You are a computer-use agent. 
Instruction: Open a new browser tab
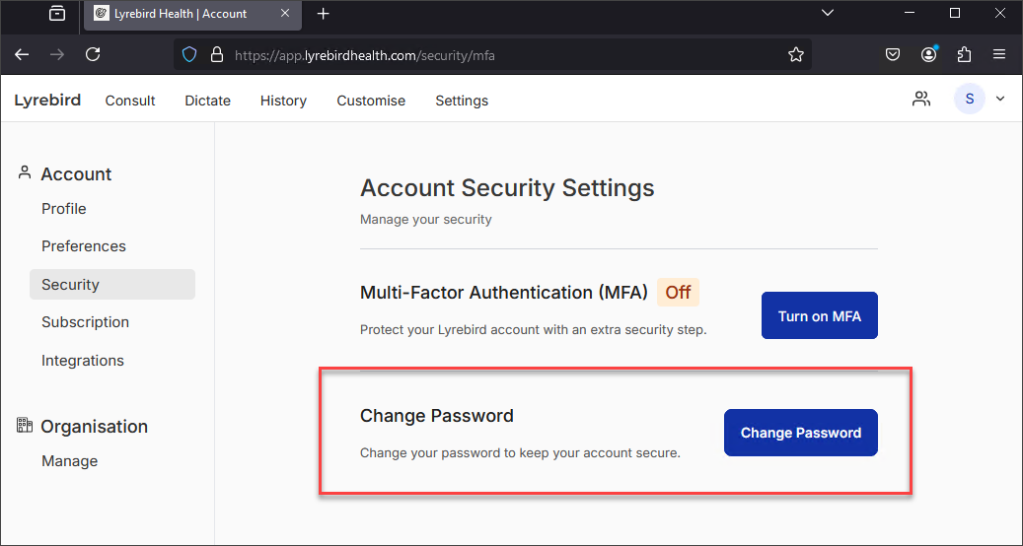(323, 14)
